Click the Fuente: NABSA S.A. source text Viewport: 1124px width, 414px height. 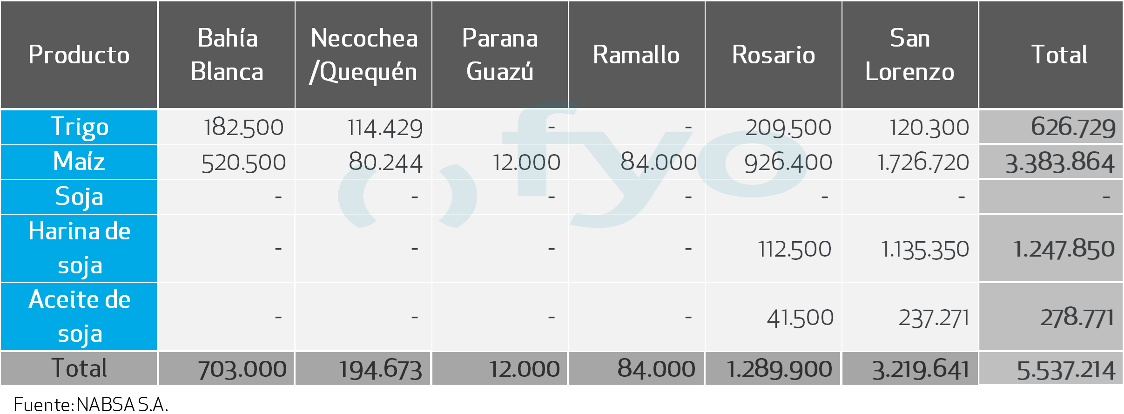click(x=91, y=404)
